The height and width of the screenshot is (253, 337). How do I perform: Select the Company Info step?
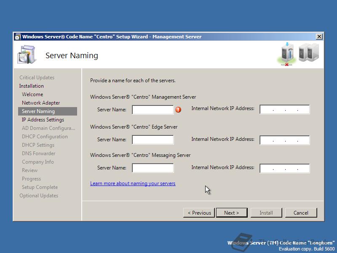pyautogui.click(x=38, y=162)
